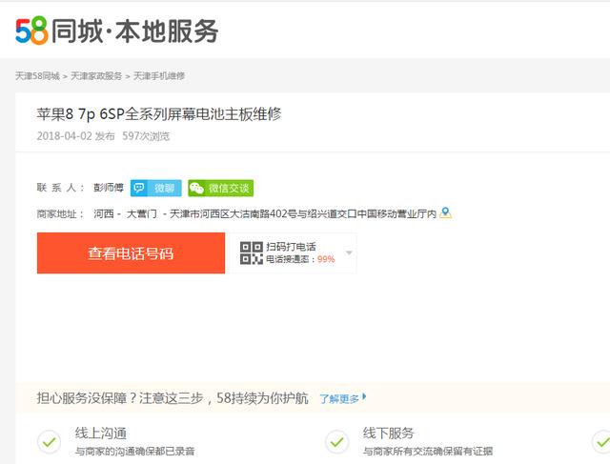
Task: Click the 597次浏览 view count
Action: pyautogui.click(x=146, y=136)
